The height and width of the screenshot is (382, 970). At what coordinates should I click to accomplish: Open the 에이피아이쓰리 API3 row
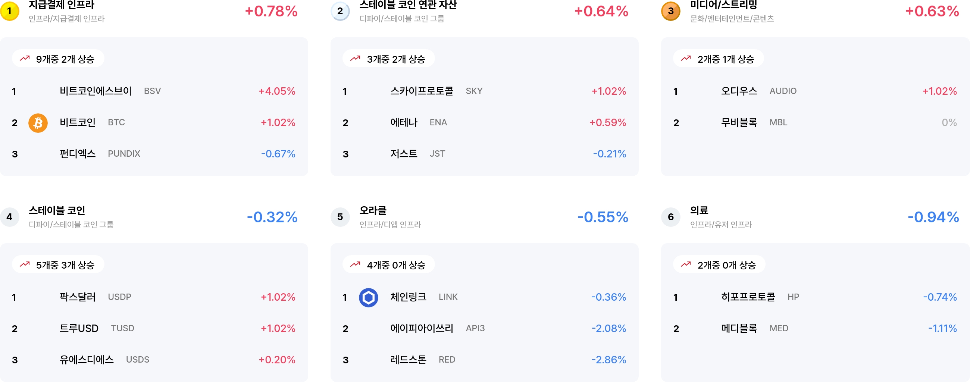[484, 328]
